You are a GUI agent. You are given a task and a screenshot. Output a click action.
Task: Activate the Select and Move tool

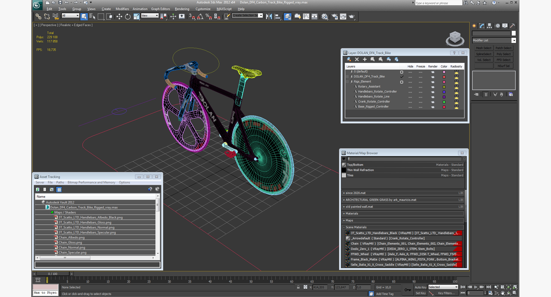click(x=119, y=16)
